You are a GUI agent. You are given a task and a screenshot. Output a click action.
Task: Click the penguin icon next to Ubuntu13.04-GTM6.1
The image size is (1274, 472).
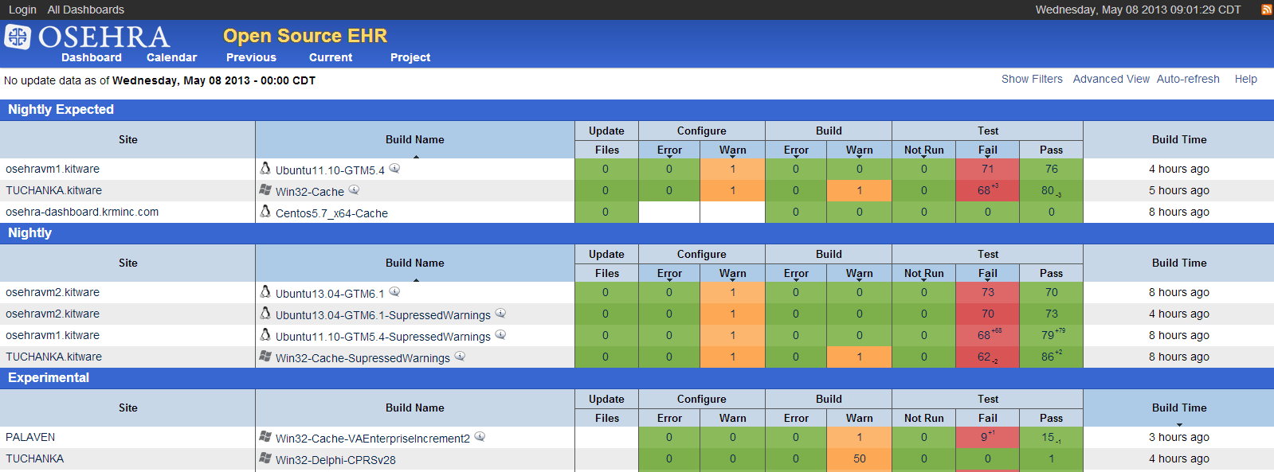(x=265, y=292)
